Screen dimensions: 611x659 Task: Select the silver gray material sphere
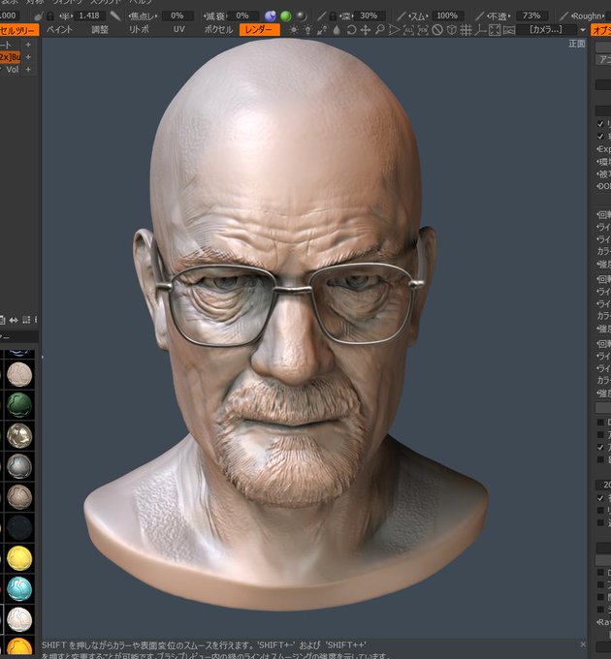(x=19, y=466)
